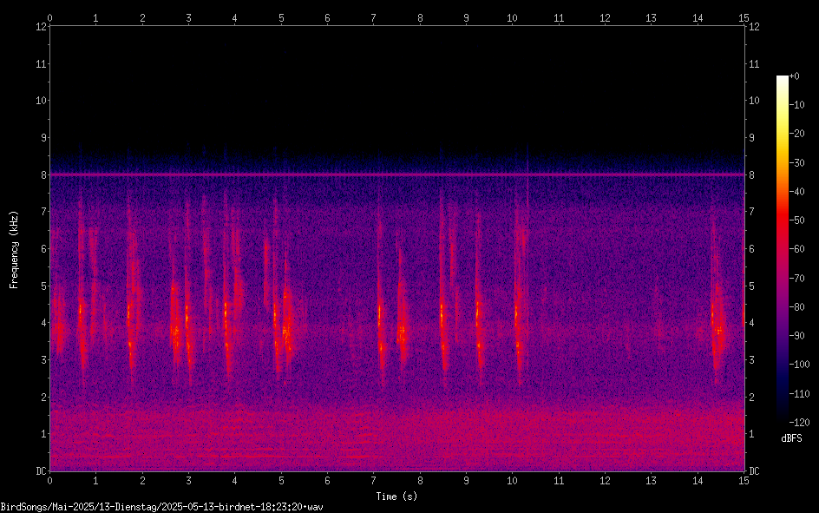Click the "-10" color scale label
This screenshot has height=513, width=819.
[x=796, y=105]
